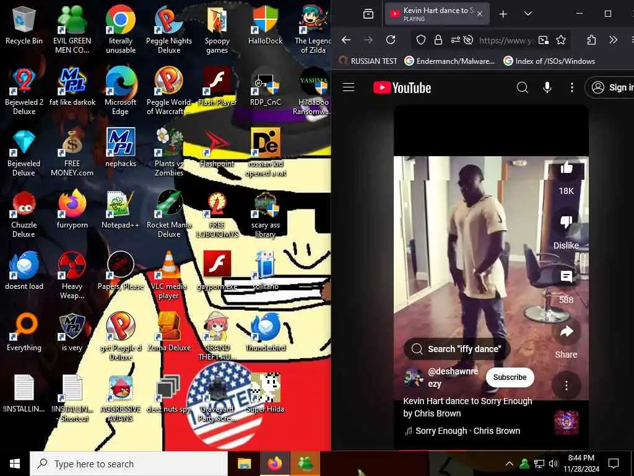Open YouTube hamburger guide menu
Image resolution: width=634 pixels, height=476 pixels.
tap(349, 87)
